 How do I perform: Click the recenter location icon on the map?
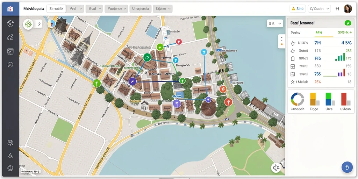276,168
